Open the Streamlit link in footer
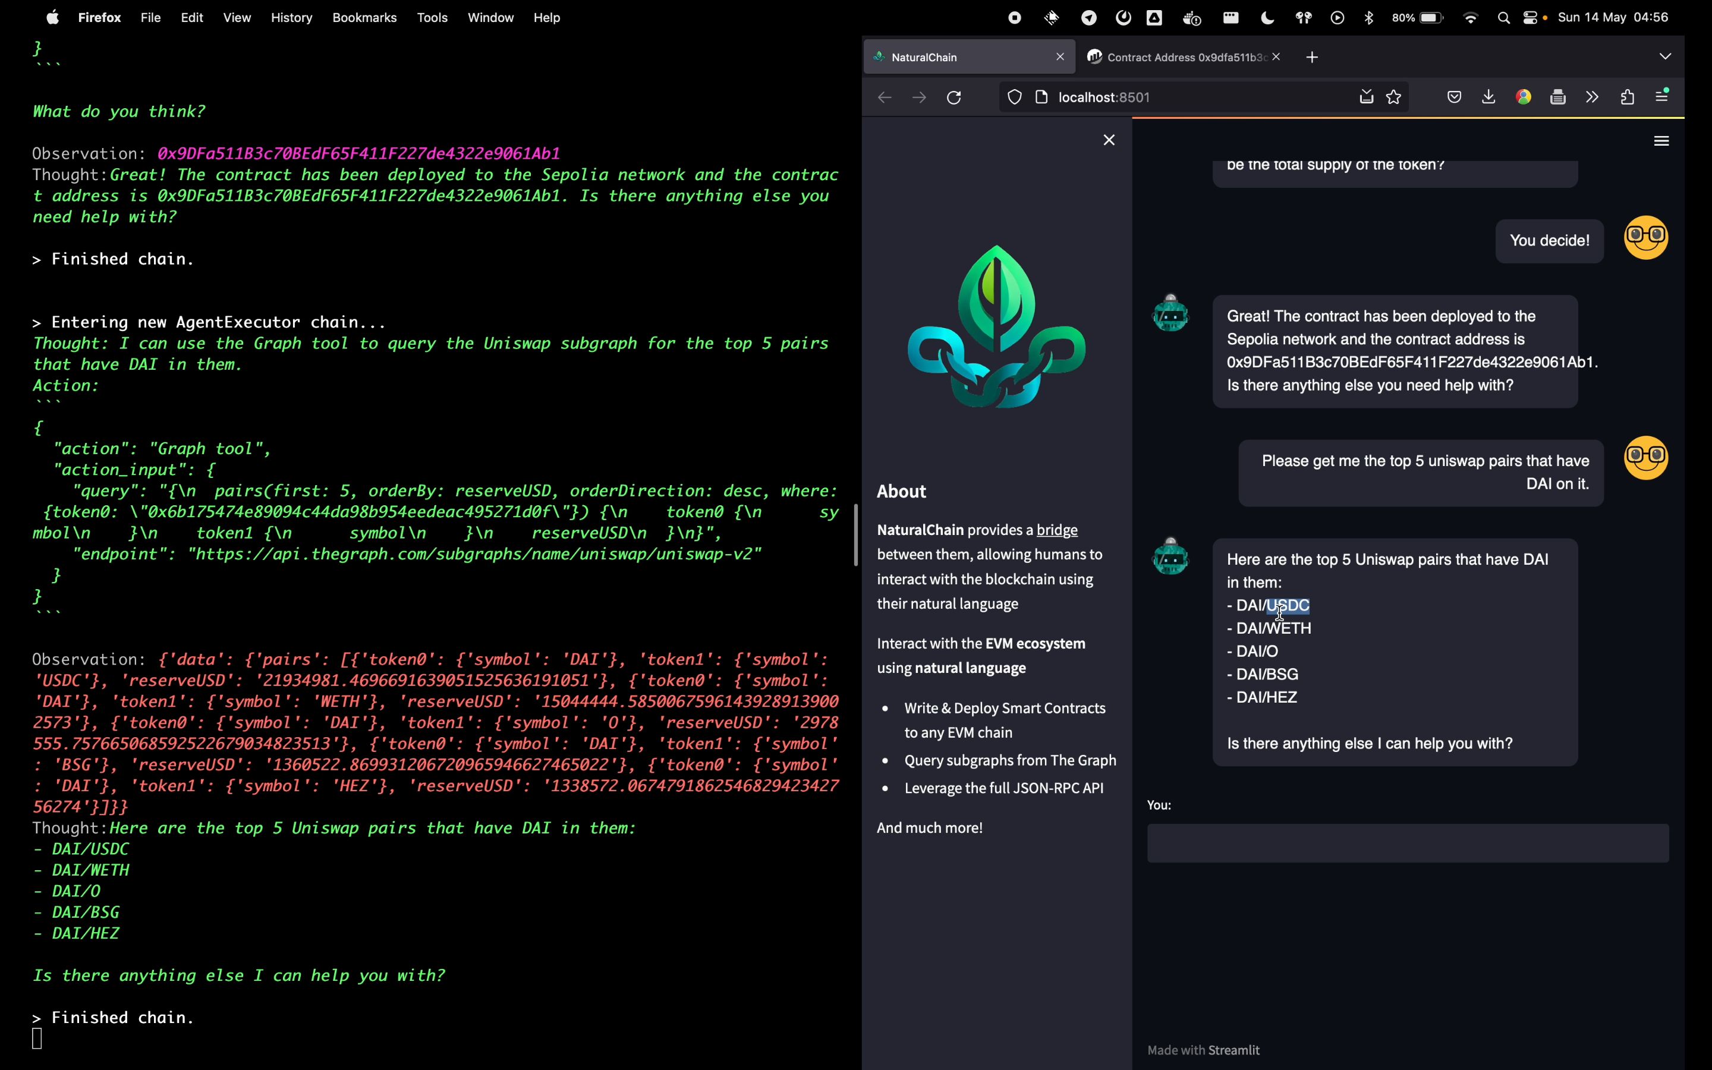This screenshot has height=1070, width=1712. [1235, 1050]
